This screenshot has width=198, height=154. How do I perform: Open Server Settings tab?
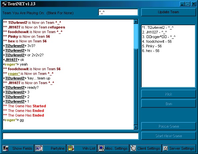click(x=179, y=148)
